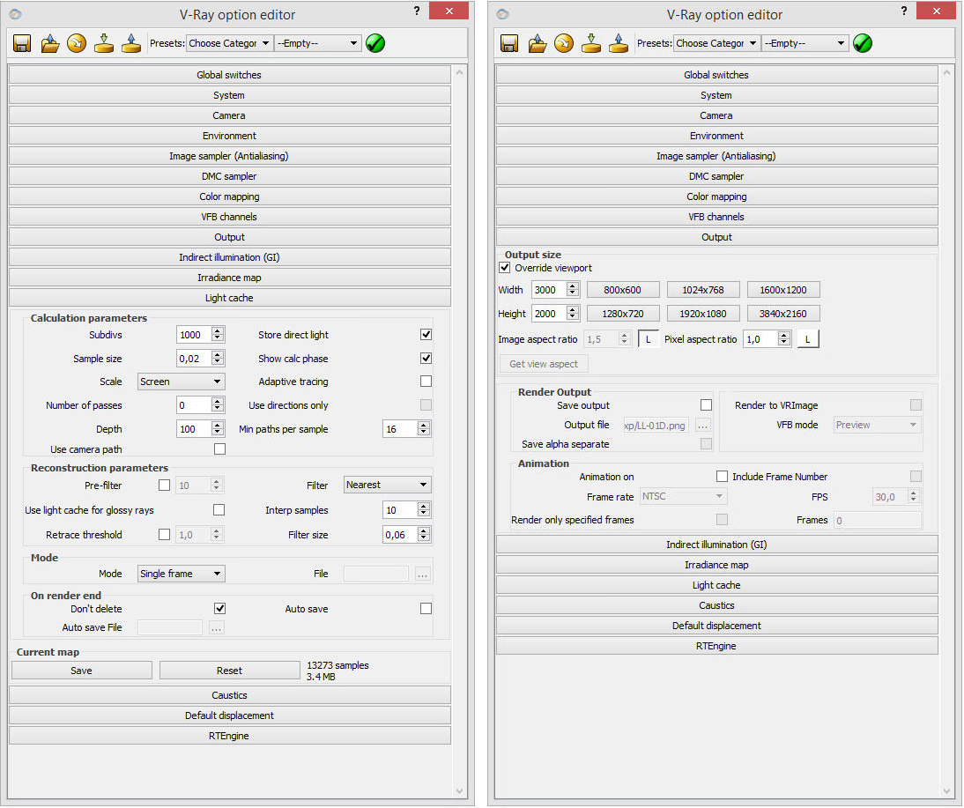This screenshot has width=964, height=808.
Task: Click the Subdivs stepper up arrow
Action: coord(218,330)
